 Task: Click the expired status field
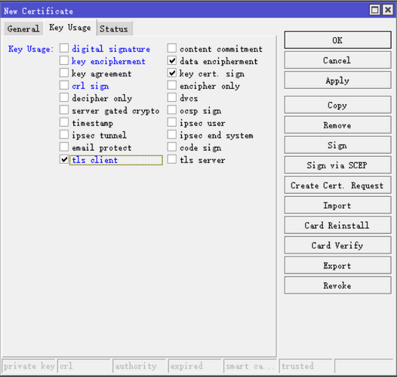[195, 366]
